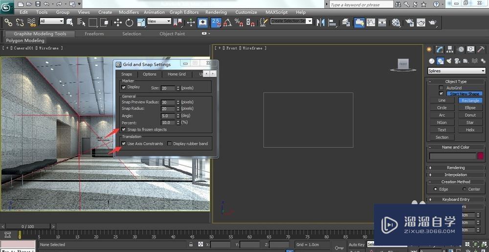Open Render Setup icon
489x252 pixels.
click(x=409, y=22)
